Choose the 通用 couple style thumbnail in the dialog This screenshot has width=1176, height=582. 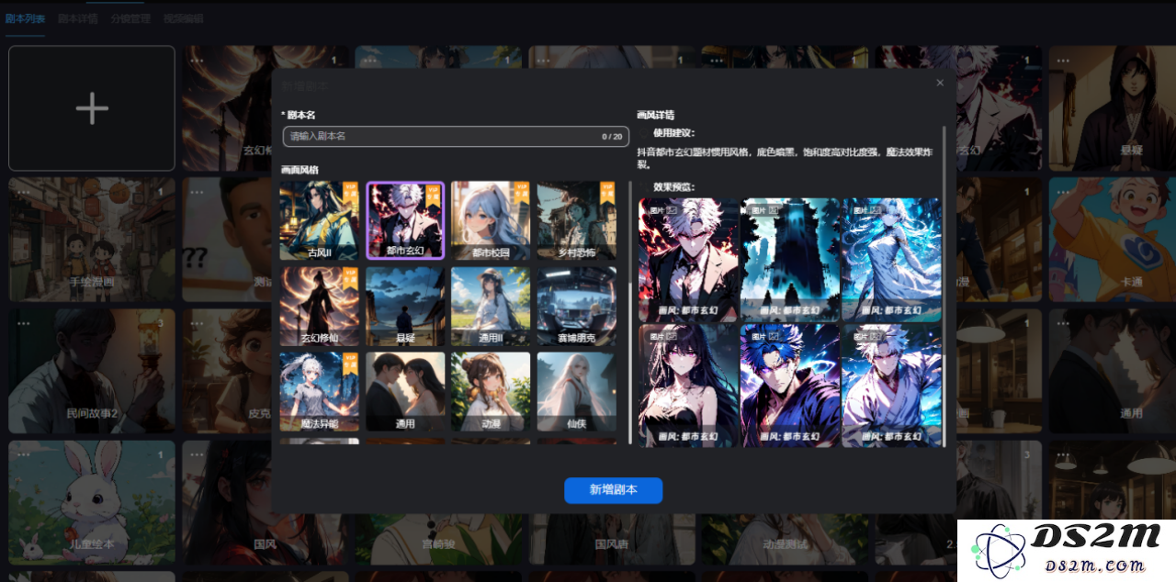coord(405,392)
